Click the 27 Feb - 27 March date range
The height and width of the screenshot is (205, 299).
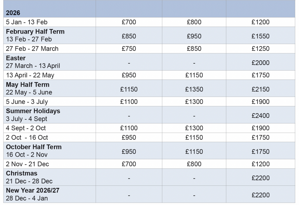pyautogui.click(x=32, y=49)
